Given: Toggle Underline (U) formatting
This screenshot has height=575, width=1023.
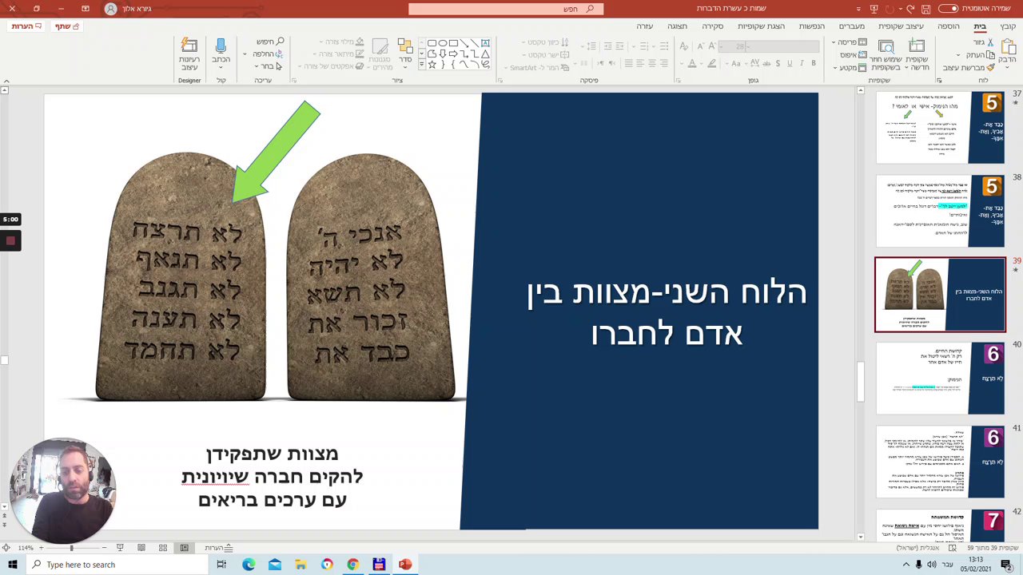Looking at the screenshot, I should (x=790, y=64).
